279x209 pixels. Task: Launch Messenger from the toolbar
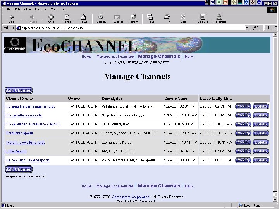[x=219, y=19]
